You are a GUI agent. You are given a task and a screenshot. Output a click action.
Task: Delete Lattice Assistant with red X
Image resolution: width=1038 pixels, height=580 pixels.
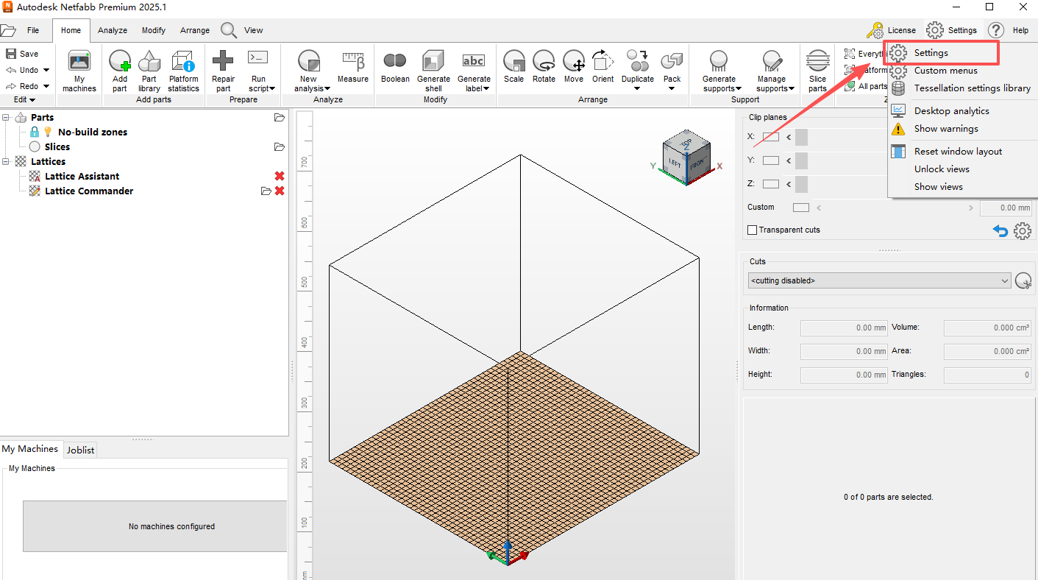pyautogui.click(x=280, y=176)
